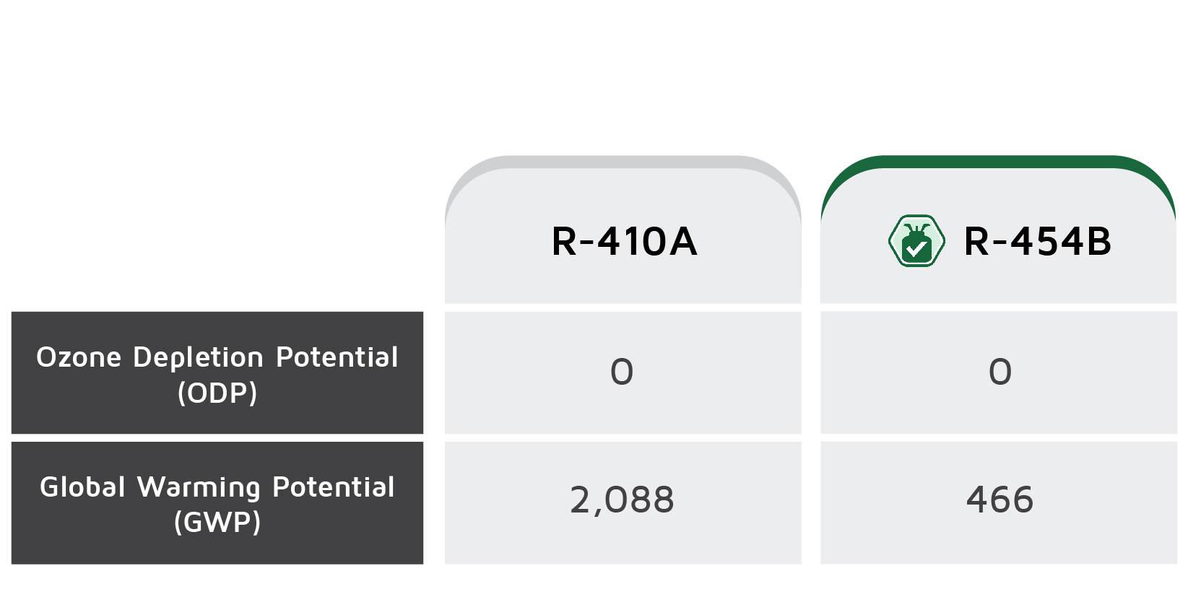Click the Ozone Depletion Potential (ODP) label
The width and height of the screenshot is (1201, 602).
pyautogui.click(x=217, y=373)
